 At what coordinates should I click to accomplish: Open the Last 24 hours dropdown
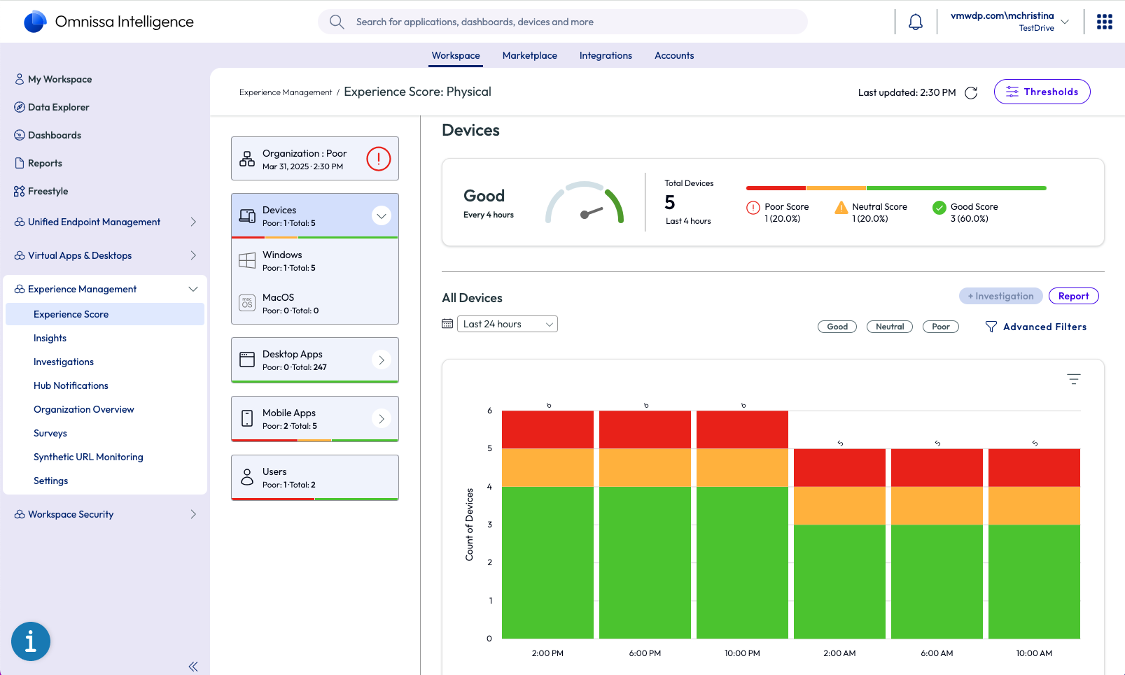tap(507, 324)
